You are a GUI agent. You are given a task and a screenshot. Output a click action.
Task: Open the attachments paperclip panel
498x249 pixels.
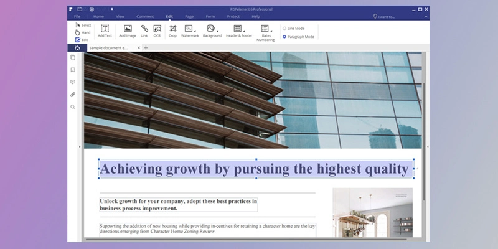[x=73, y=95]
